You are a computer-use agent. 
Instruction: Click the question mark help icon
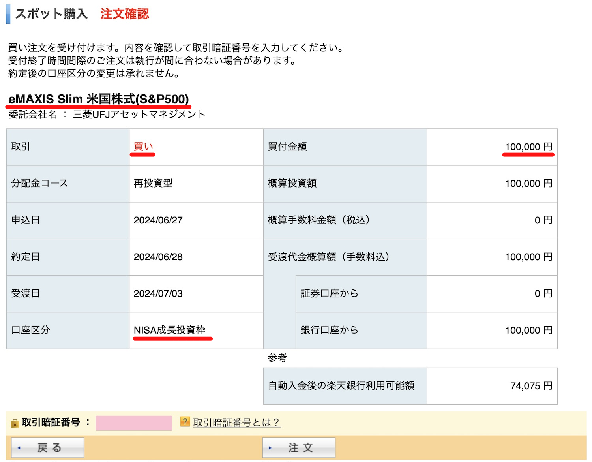(x=185, y=422)
